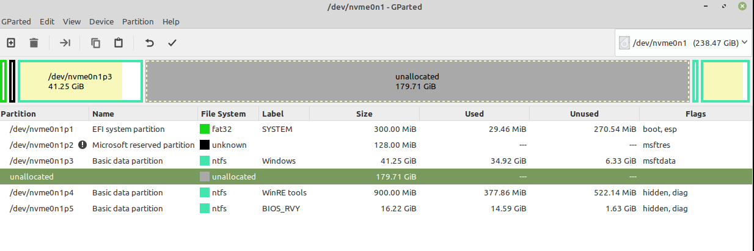Viewport: 754px width, 251px height.
Task: Click the Resize/Move arrow icon
Action: click(x=65, y=43)
